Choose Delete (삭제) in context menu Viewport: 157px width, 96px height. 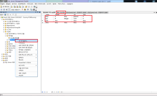(x=26, y=70)
